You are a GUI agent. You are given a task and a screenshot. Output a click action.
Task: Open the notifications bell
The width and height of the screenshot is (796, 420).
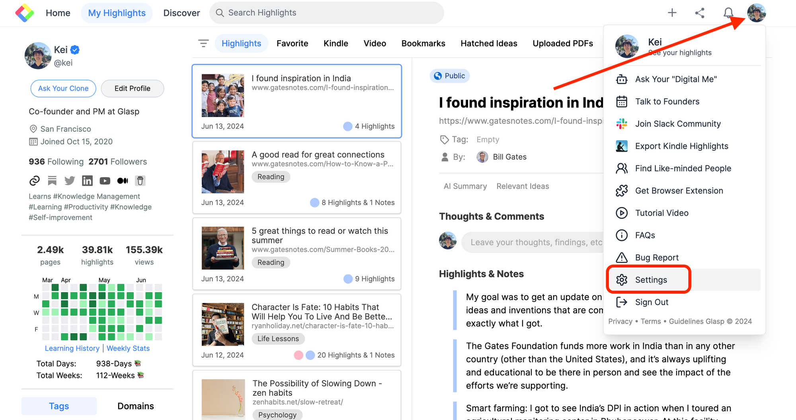click(728, 13)
